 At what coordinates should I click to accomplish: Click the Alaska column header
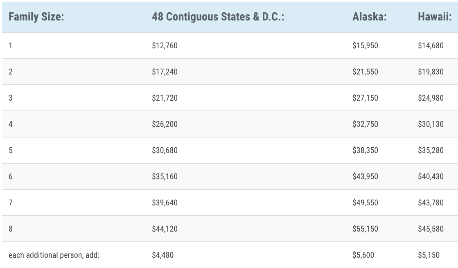point(370,17)
